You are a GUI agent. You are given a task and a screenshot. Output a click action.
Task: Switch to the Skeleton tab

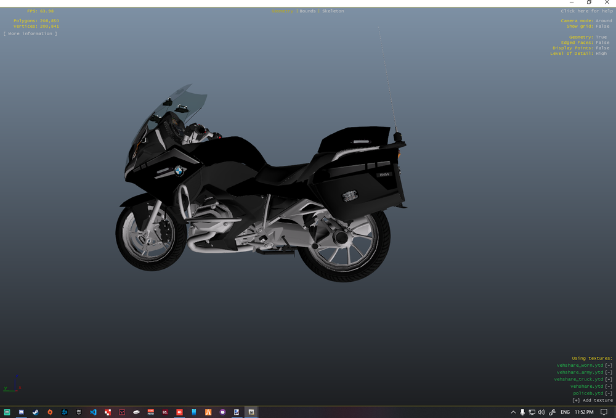(333, 10)
